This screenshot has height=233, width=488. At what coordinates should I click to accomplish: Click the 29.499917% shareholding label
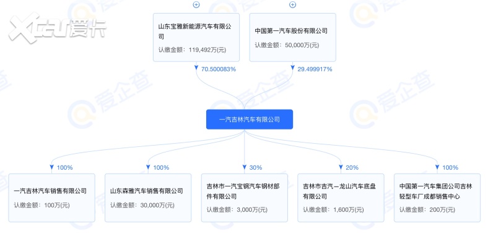click(x=315, y=69)
